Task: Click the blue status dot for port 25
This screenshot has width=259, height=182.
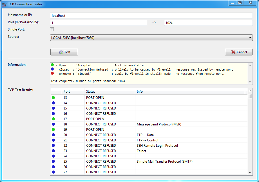Action: tap(53, 162)
